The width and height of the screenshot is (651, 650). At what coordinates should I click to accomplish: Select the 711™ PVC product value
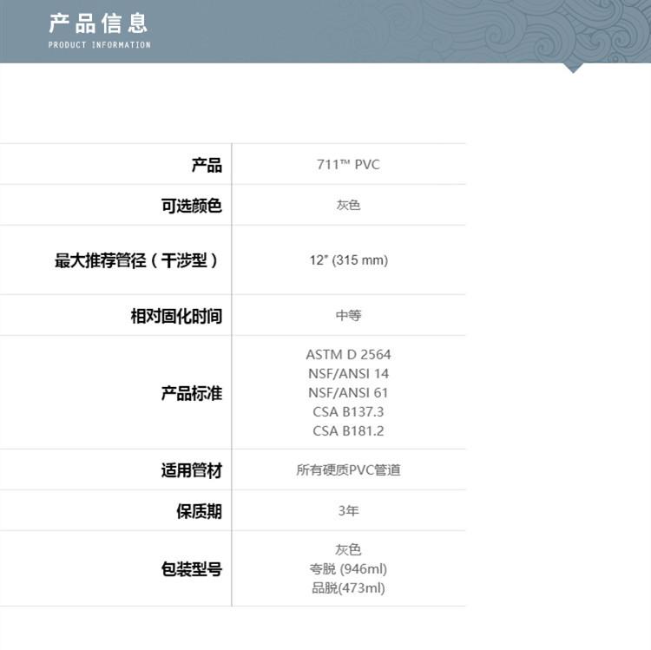coord(348,165)
